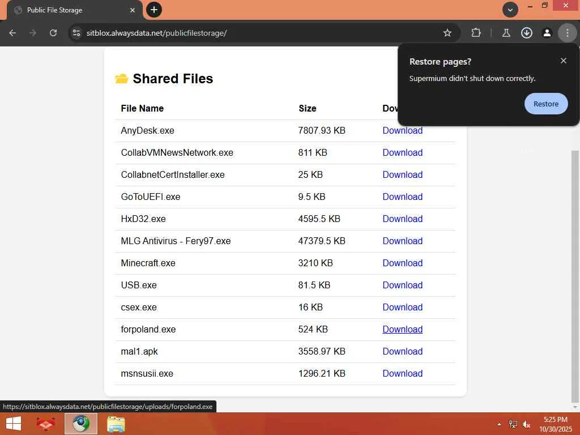Download MLG Antivirus - Fery97.exe
580x435 pixels.
click(403, 241)
